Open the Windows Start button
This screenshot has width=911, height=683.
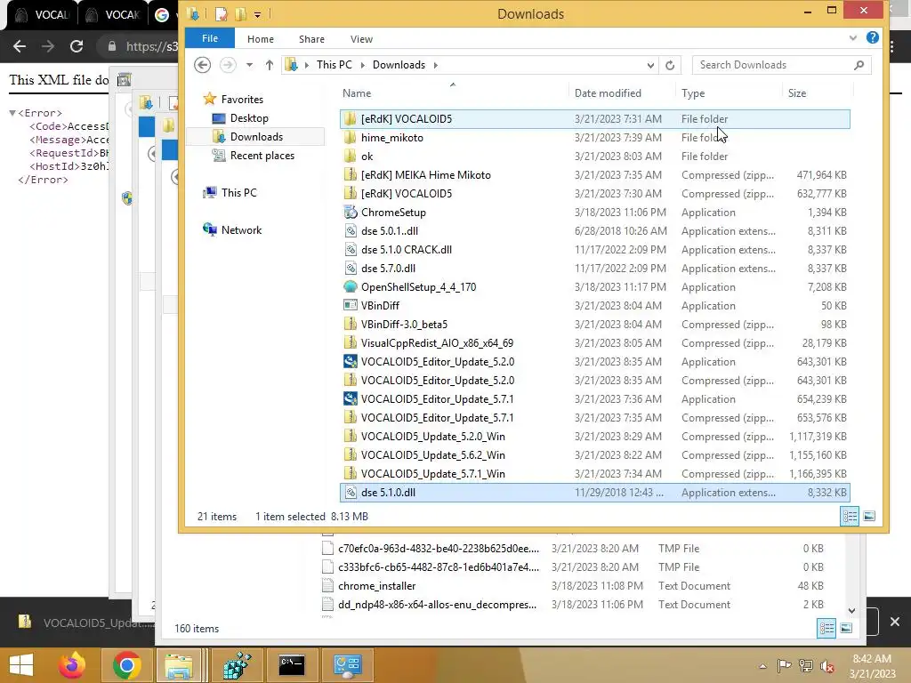click(x=21, y=665)
